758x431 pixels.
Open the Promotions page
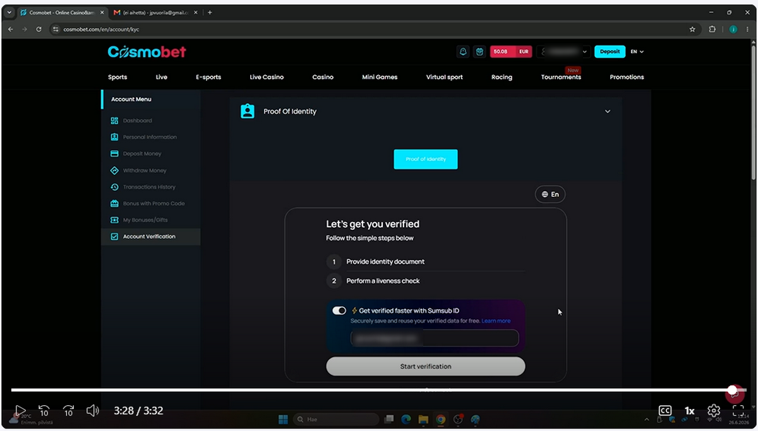point(627,77)
